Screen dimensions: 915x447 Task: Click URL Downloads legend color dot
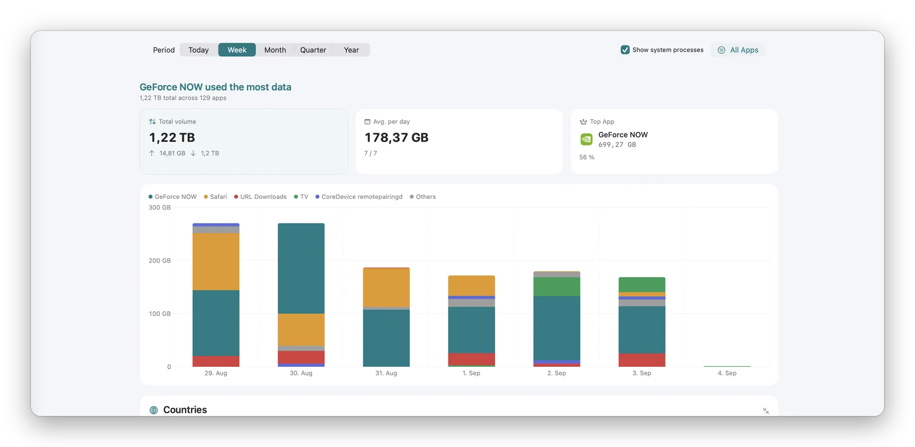236,197
